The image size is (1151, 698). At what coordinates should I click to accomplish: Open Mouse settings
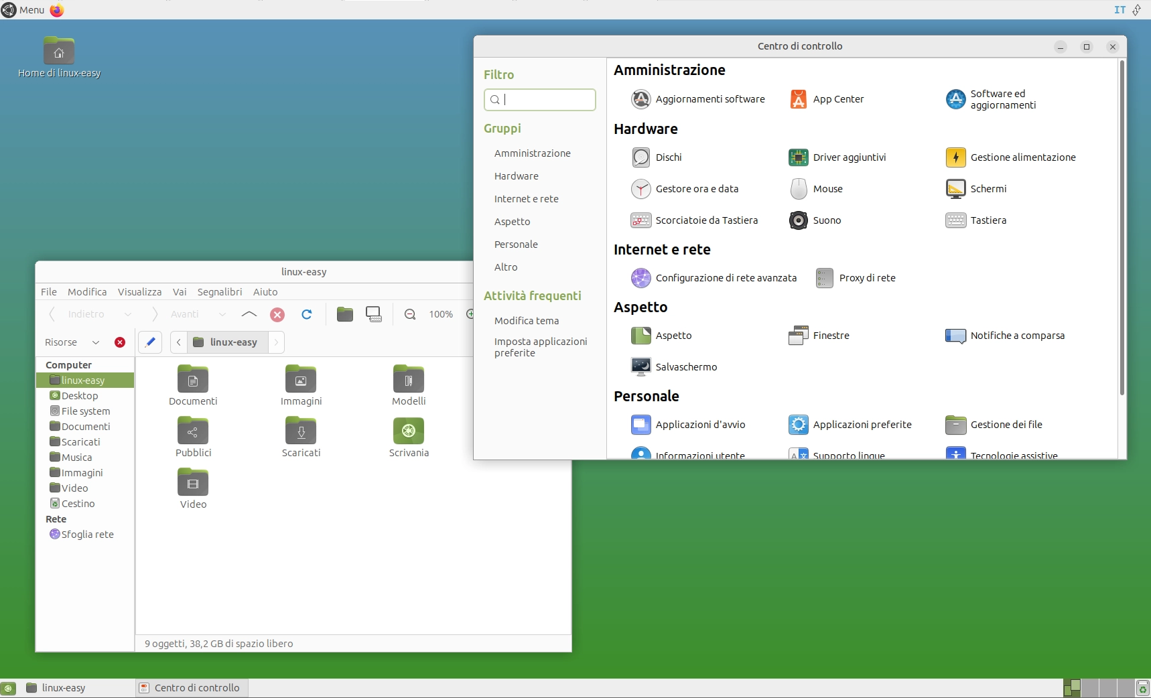coord(827,189)
